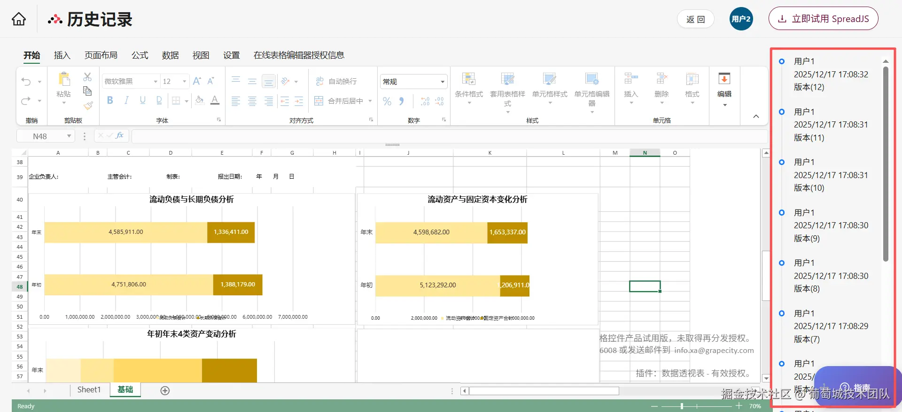Click increase decimal places icon
902x412 pixels.
(x=425, y=101)
